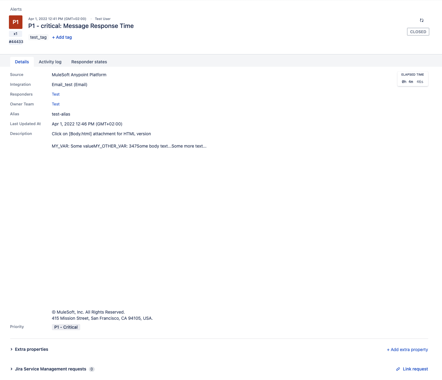
Task: Click the Elapsed Time value 0h 4m 46s
Action: [x=412, y=82]
